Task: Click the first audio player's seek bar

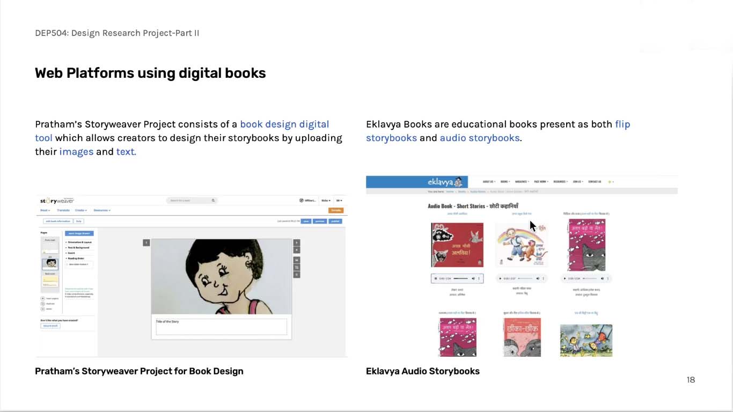Action: (460, 278)
